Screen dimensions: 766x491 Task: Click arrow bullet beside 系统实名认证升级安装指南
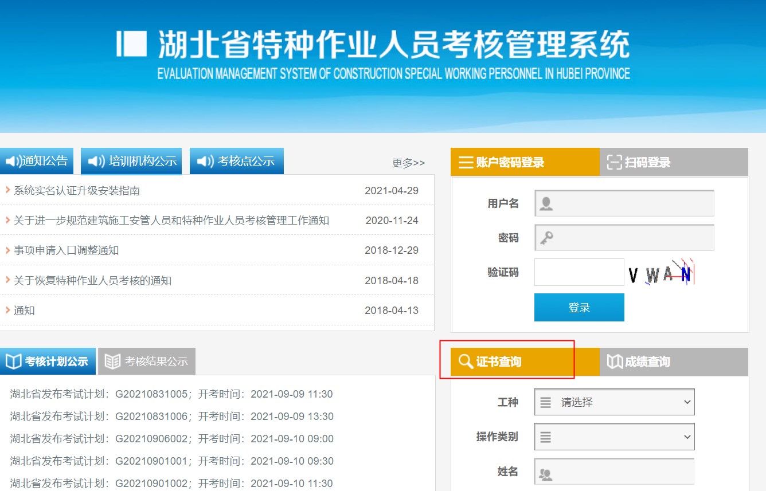coord(8,190)
